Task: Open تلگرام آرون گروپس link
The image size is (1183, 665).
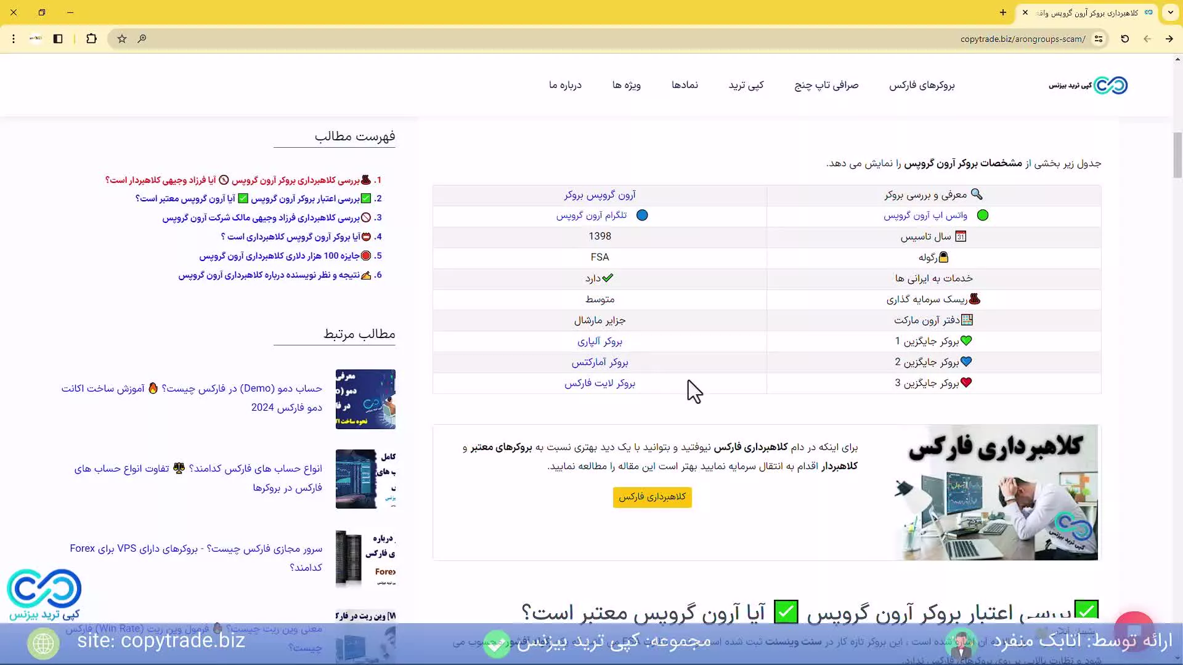Action: 591,216
